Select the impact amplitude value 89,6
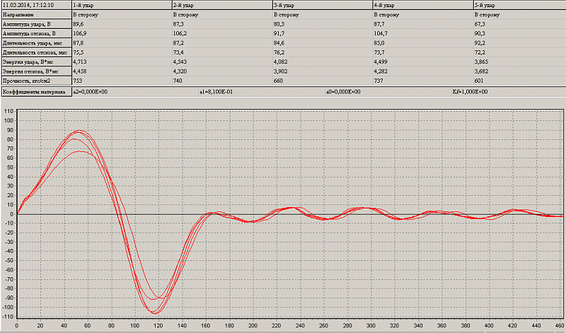 point(79,24)
